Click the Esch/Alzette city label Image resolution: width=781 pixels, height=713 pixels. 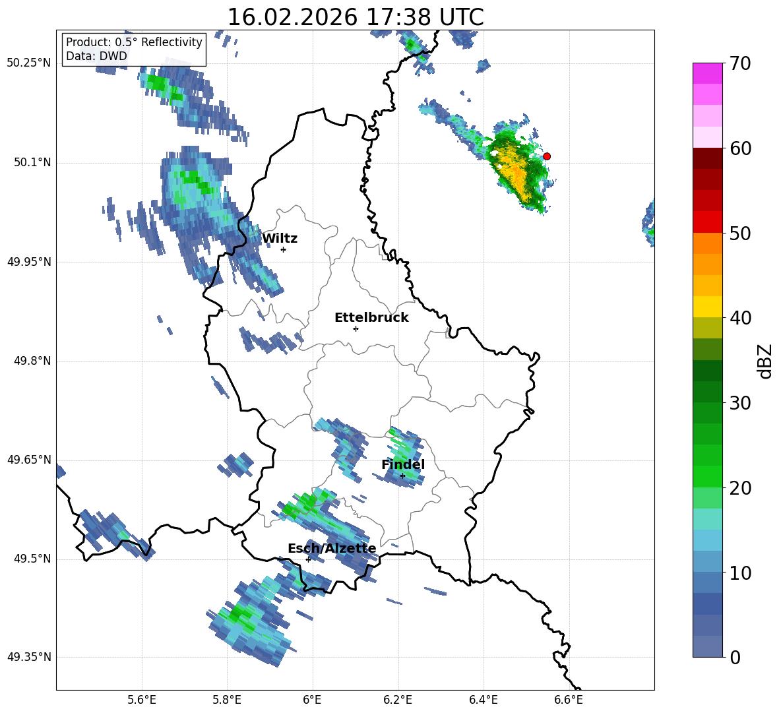332,548
